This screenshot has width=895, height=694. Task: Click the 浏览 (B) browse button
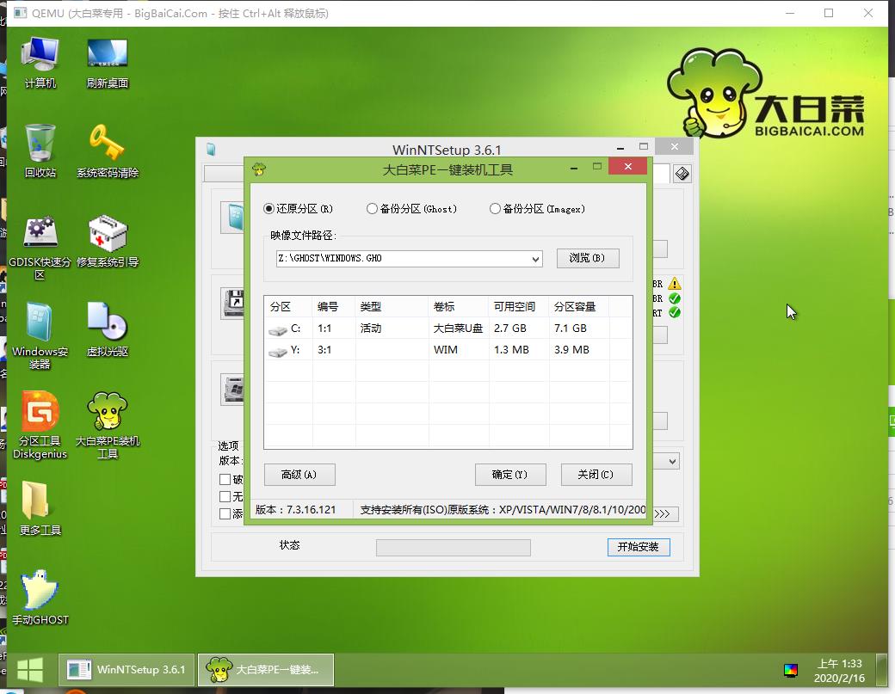(587, 258)
